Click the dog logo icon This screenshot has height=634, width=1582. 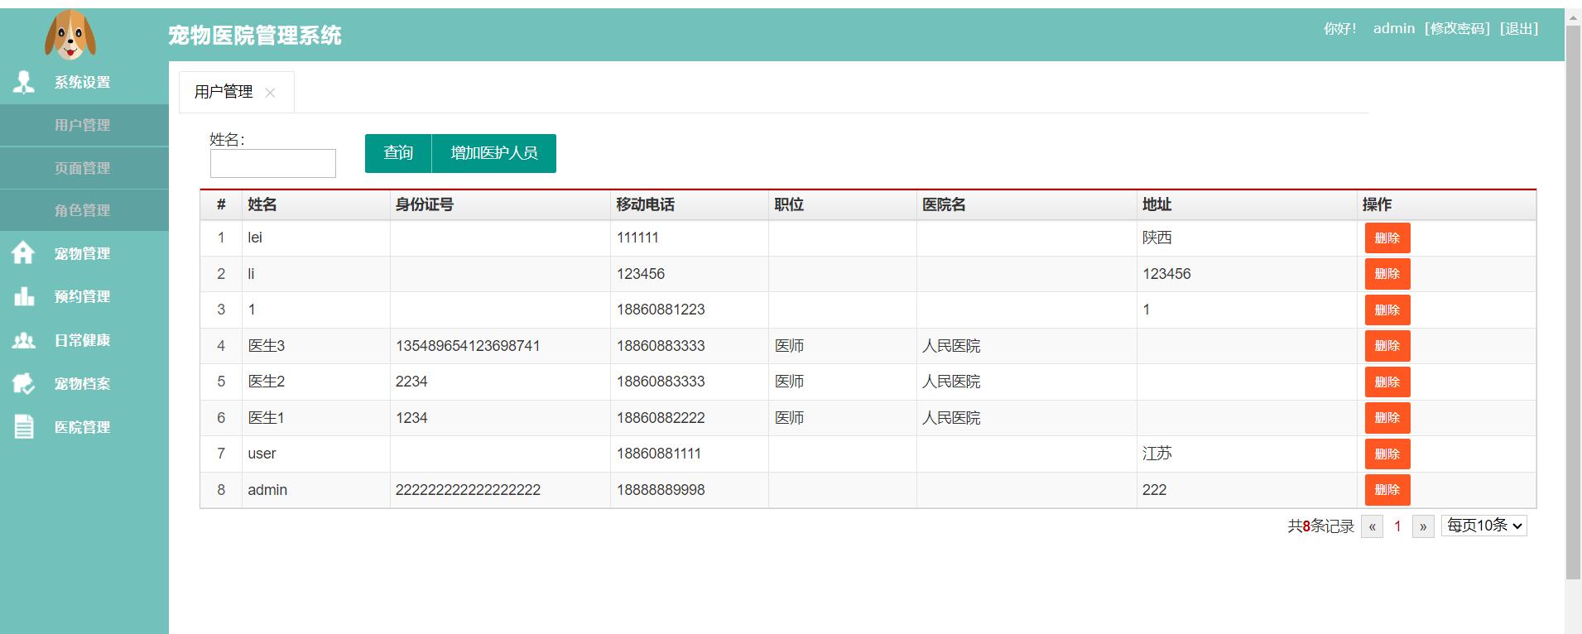[x=70, y=35]
